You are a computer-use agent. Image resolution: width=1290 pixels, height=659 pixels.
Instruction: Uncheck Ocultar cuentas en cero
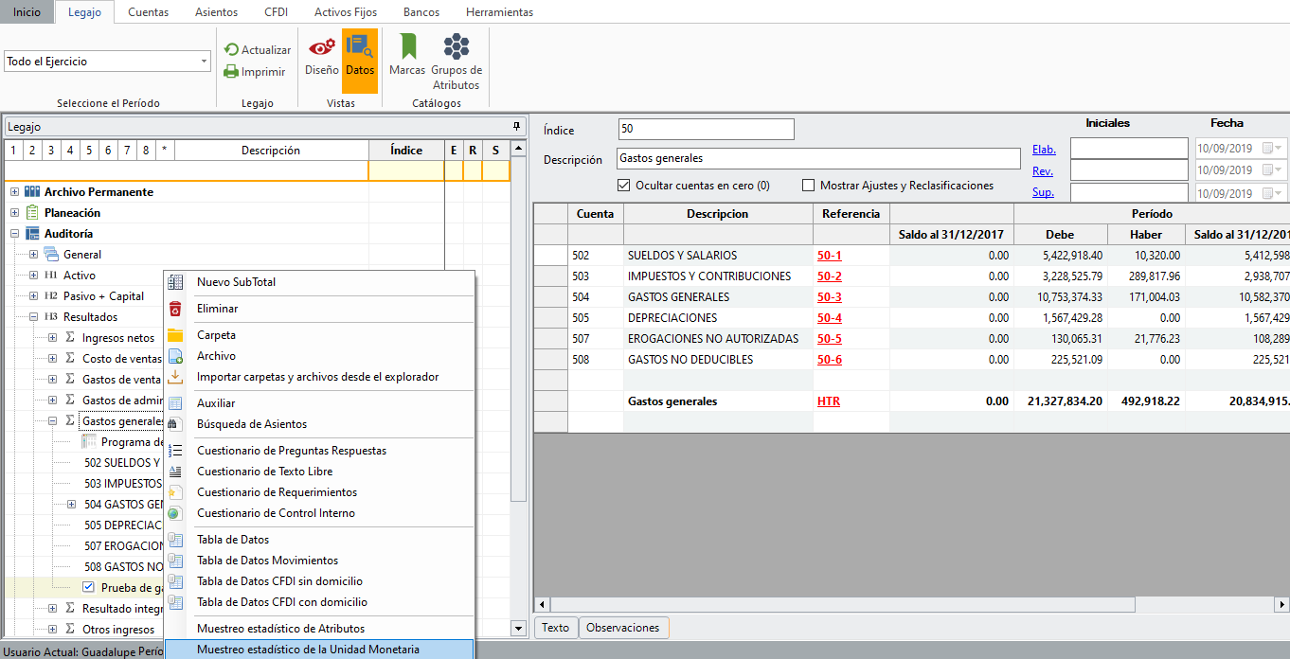tap(624, 186)
